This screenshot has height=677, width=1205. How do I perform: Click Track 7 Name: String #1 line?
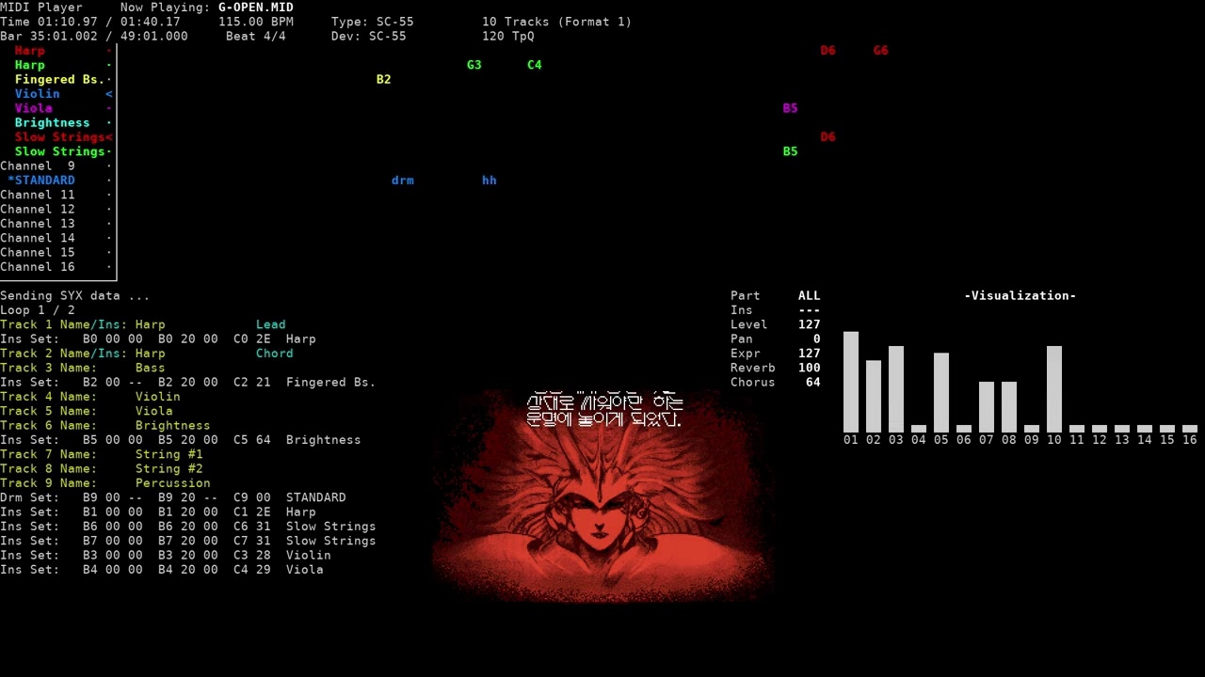(102, 454)
